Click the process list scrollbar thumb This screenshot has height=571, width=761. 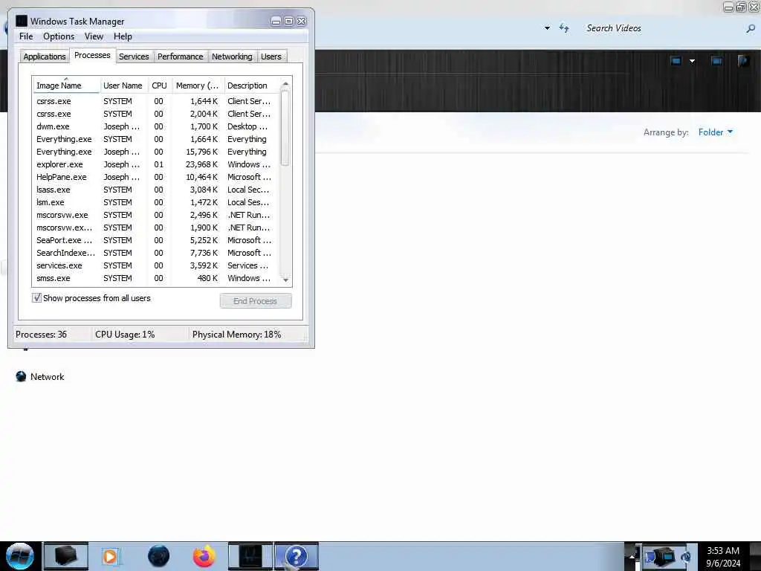pos(285,129)
